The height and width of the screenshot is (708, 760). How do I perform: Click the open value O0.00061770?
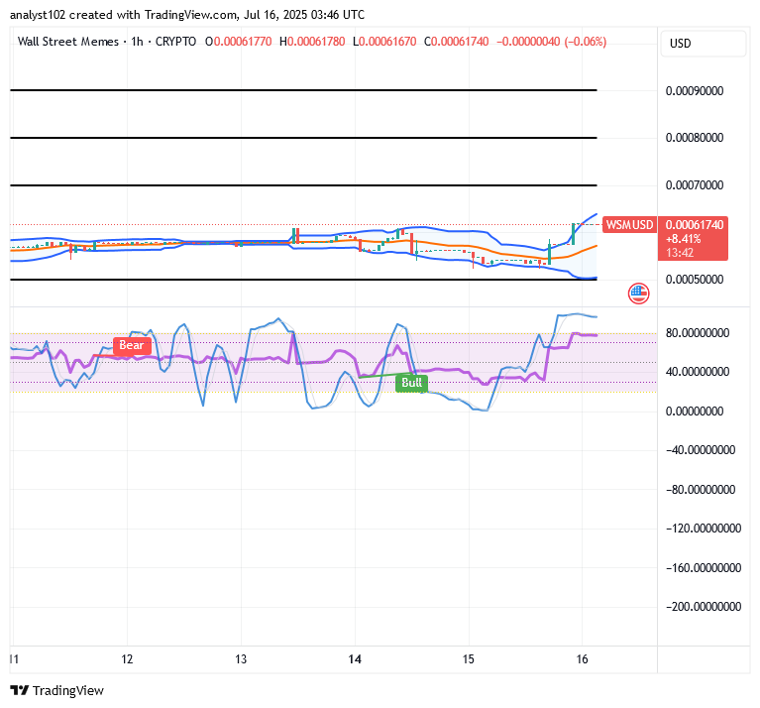point(239,42)
